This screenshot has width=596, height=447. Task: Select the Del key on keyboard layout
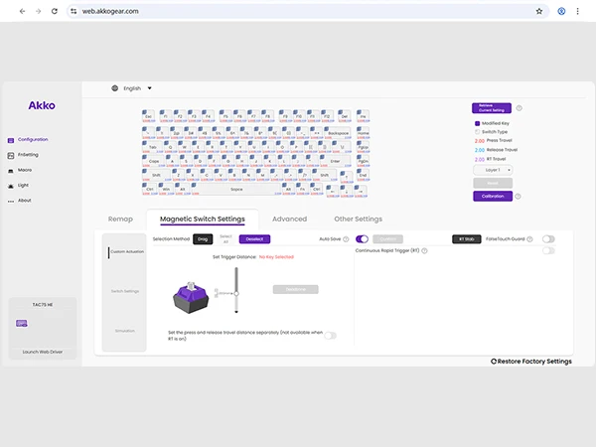pyautogui.click(x=345, y=116)
